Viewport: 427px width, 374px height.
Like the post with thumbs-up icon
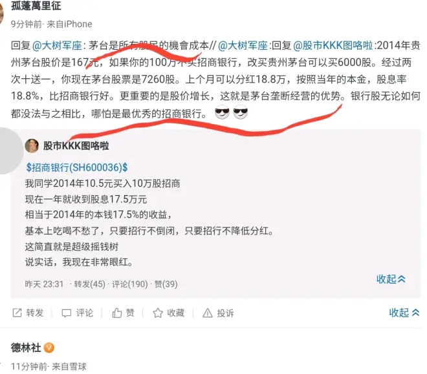117,313
